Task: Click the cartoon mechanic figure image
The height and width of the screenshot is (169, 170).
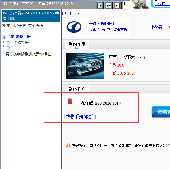Action: (141, 4)
